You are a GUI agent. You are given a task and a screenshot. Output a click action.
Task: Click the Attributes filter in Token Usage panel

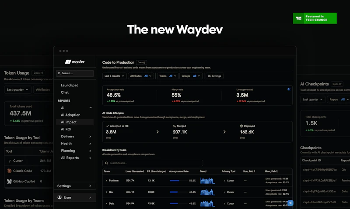[43, 89]
